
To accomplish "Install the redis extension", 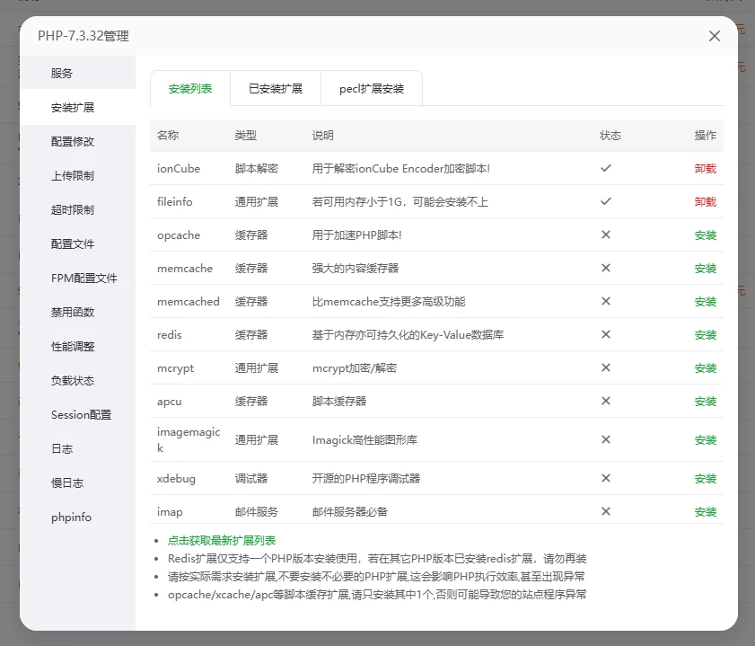I will coord(705,335).
